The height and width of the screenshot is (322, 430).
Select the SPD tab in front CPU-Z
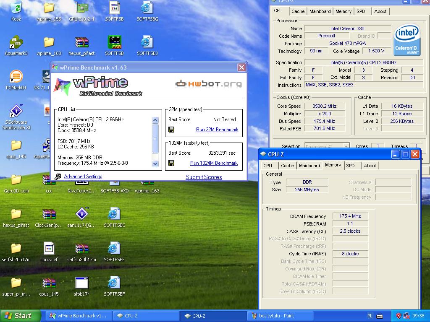351,166
